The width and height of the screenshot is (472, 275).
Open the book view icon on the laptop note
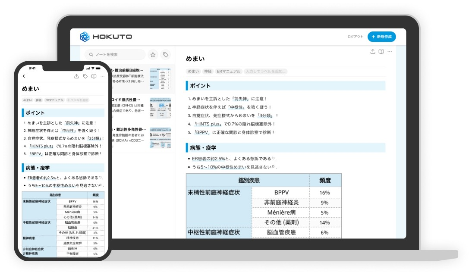pyautogui.click(x=381, y=51)
